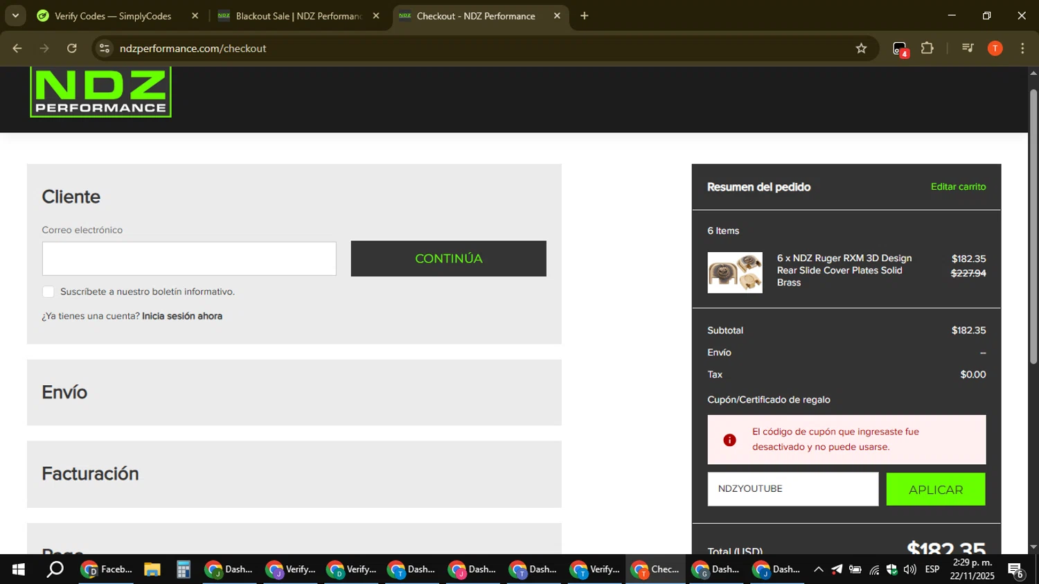Switch to the Checkout Chrome window in taskbar
The height and width of the screenshot is (584, 1039).
click(655, 569)
